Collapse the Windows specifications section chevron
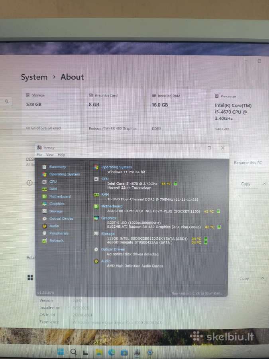 click(x=263, y=278)
